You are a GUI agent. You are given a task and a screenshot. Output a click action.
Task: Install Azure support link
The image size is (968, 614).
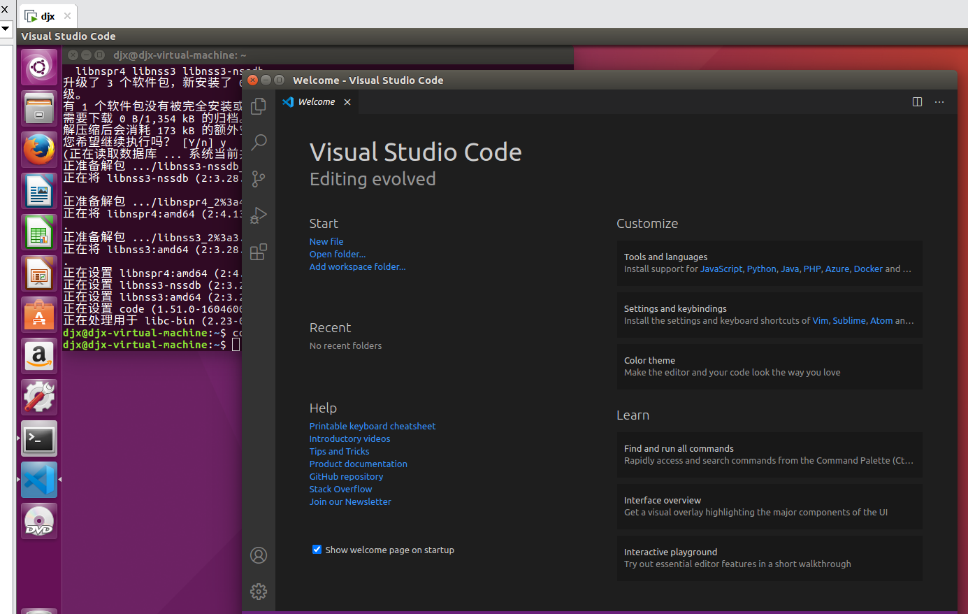(x=837, y=269)
